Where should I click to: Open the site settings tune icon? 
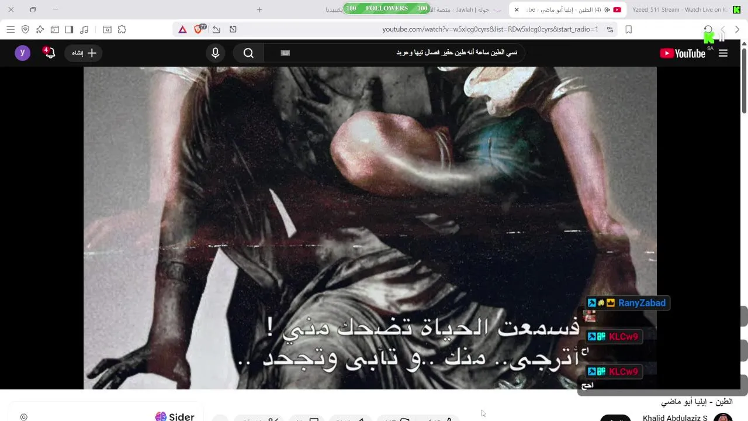point(610,29)
